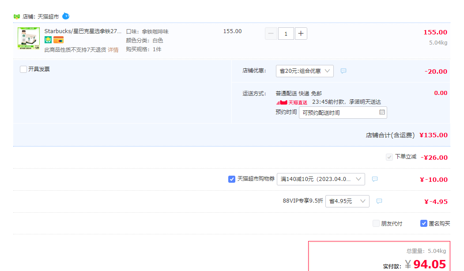Click the 88VIP专享9.5折 label

[x=303, y=201]
